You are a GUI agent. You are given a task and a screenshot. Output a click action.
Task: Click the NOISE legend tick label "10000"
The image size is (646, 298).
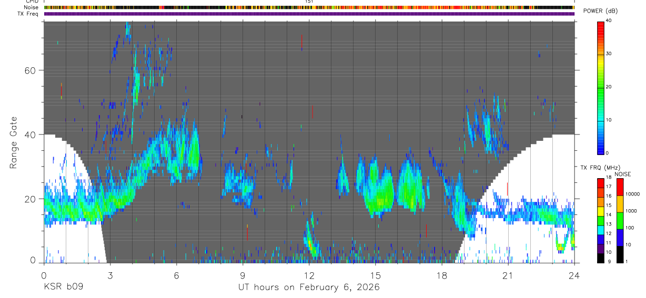[633, 194]
